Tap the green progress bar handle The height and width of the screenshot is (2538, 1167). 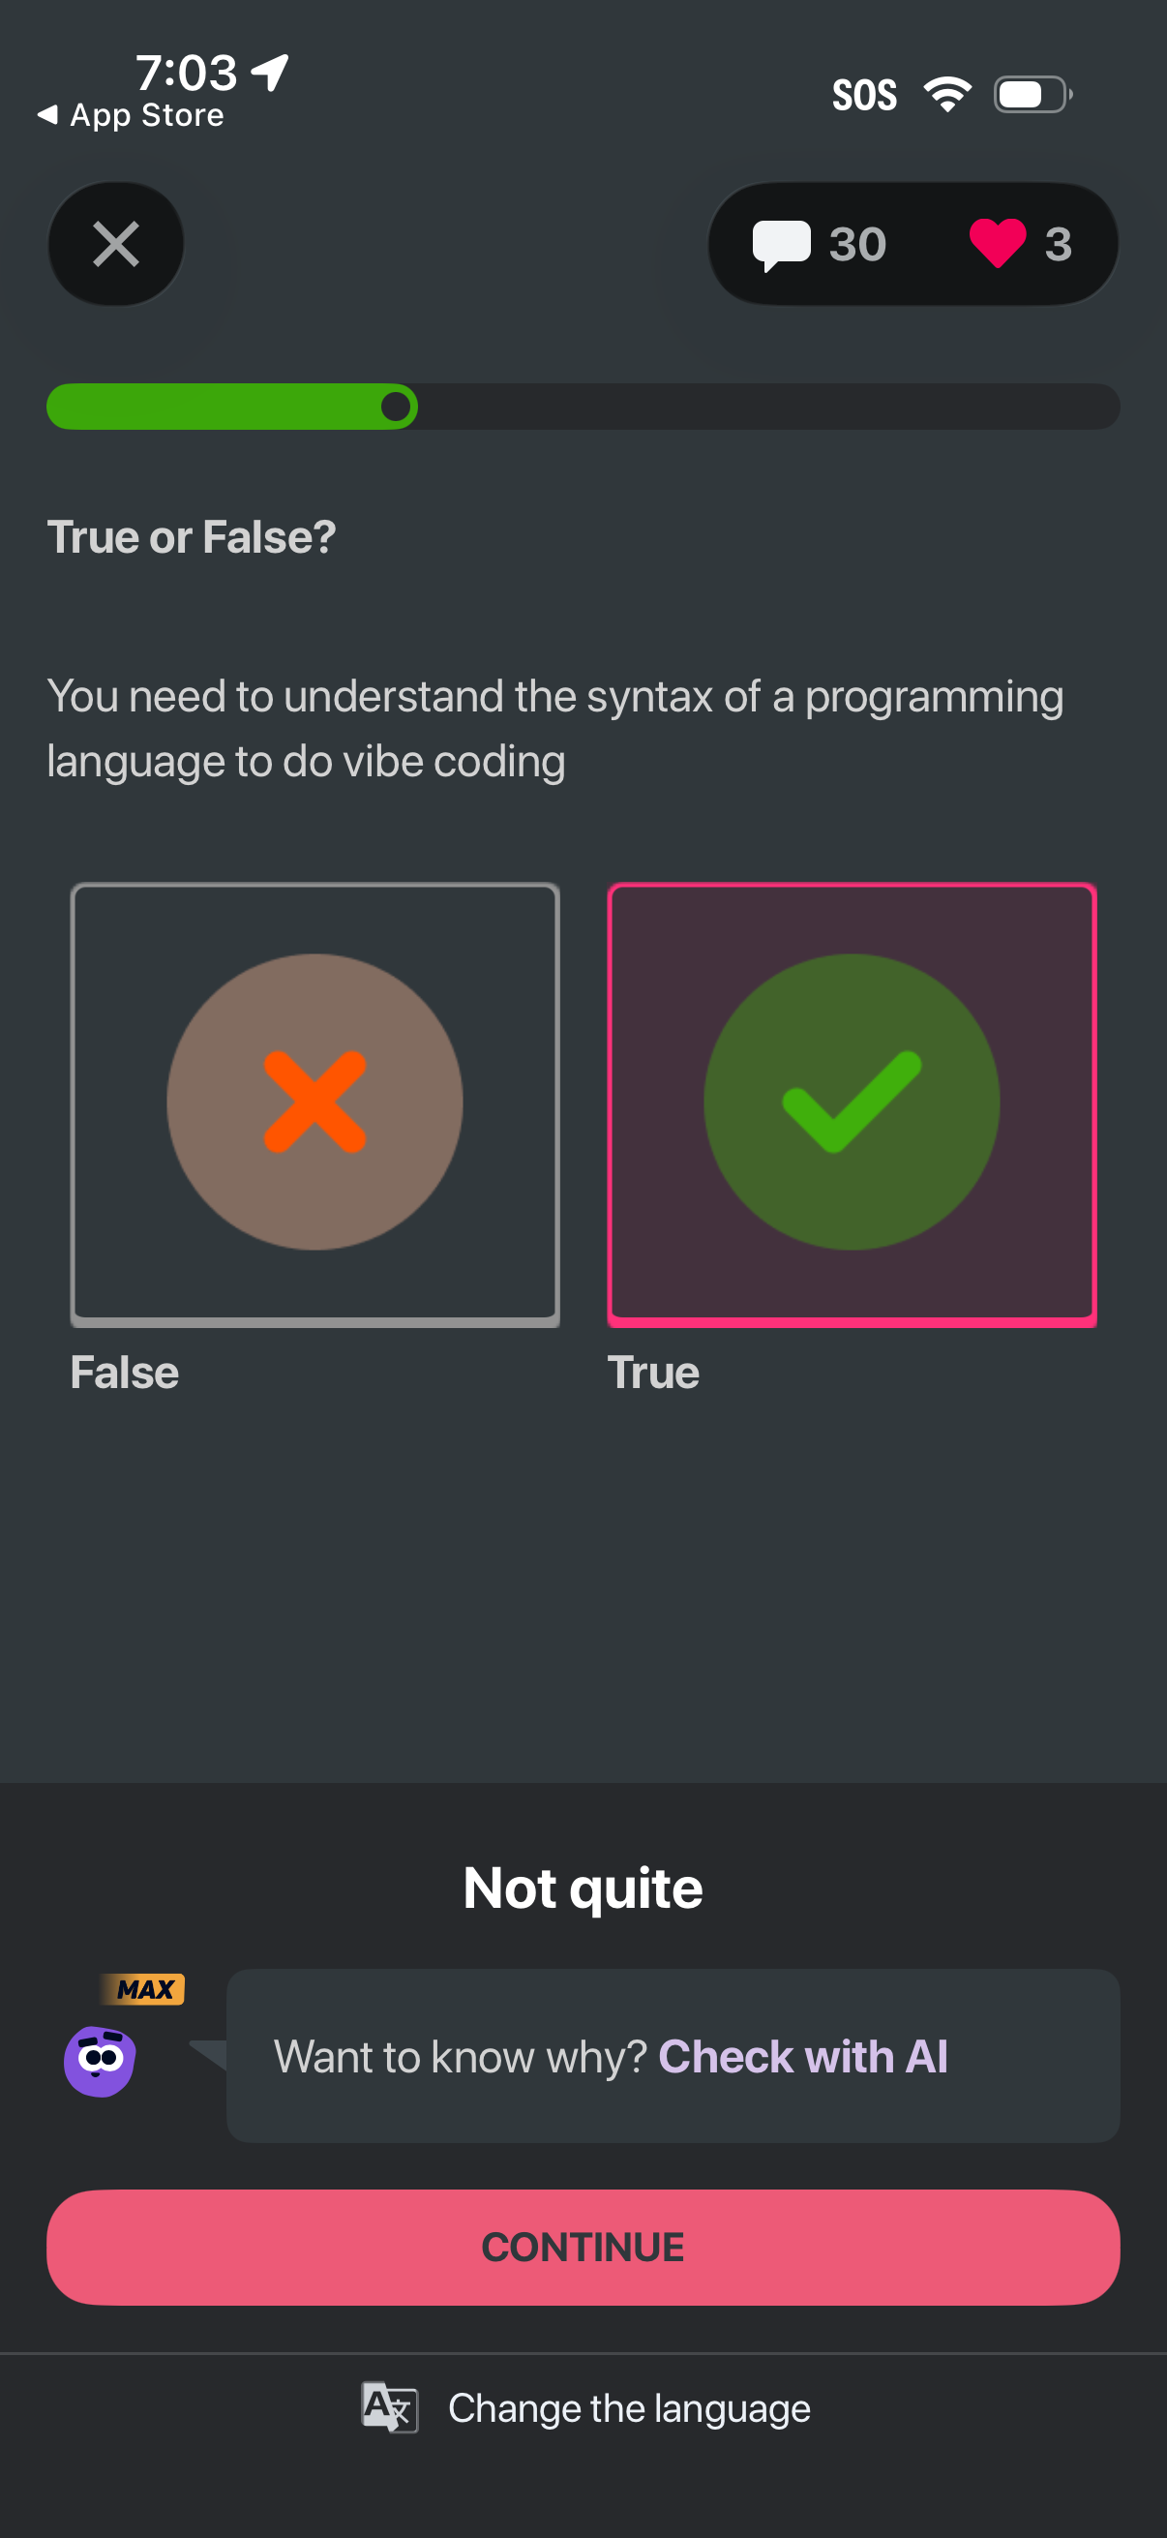[395, 406]
